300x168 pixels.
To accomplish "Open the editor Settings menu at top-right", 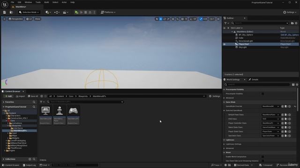I will tap(290, 13).
